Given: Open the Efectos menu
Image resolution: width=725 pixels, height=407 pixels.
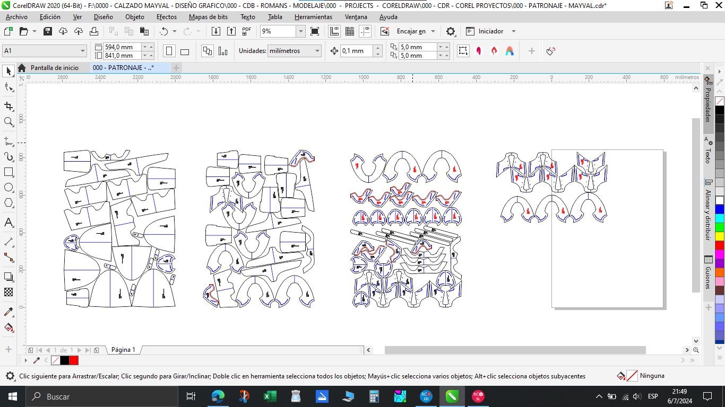Looking at the screenshot, I should (167, 17).
